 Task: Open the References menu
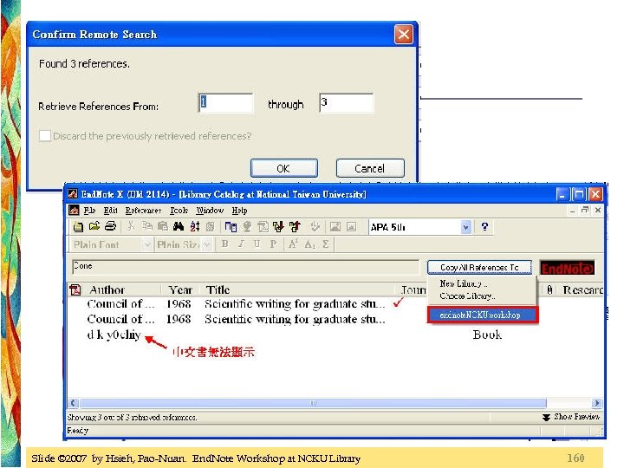(143, 211)
